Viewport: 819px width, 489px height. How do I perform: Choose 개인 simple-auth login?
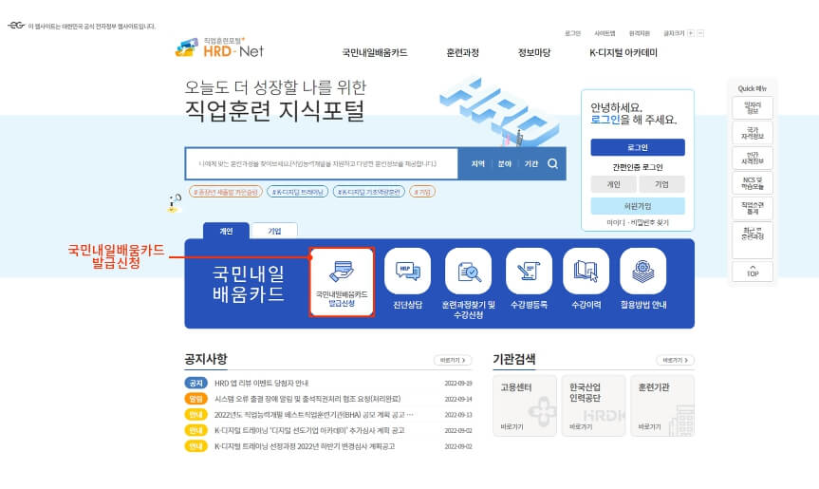(613, 184)
